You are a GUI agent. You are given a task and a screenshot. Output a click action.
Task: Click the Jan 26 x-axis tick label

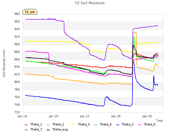[x=116, y=116]
